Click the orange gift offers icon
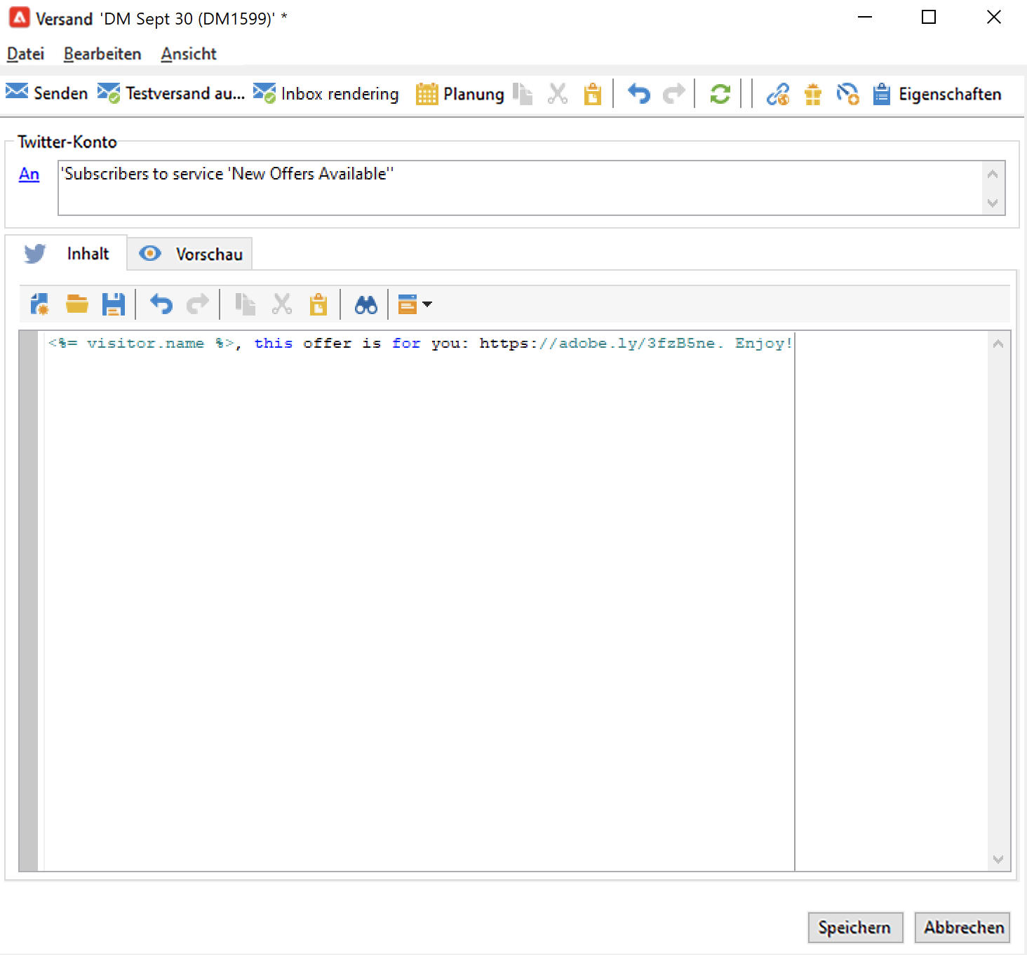This screenshot has width=1027, height=955. [x=813, y=93]
